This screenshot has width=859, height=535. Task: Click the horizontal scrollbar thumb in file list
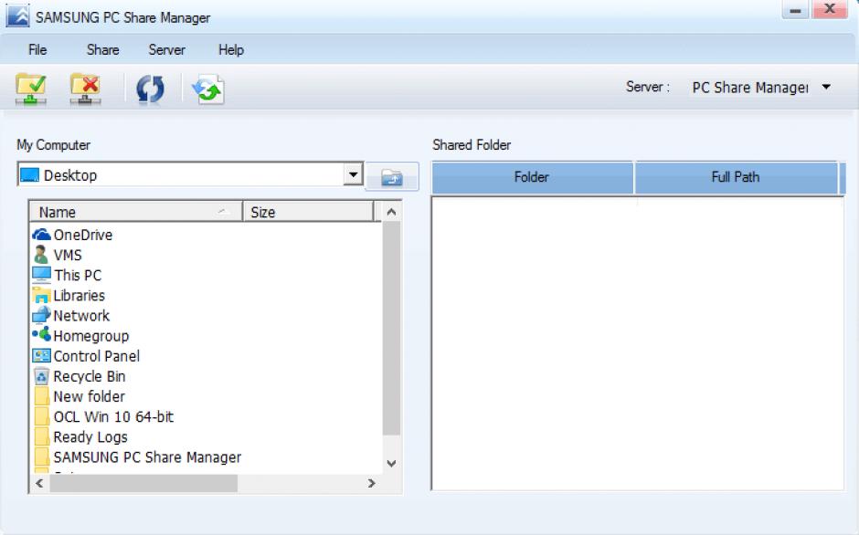tap(143, 483)
